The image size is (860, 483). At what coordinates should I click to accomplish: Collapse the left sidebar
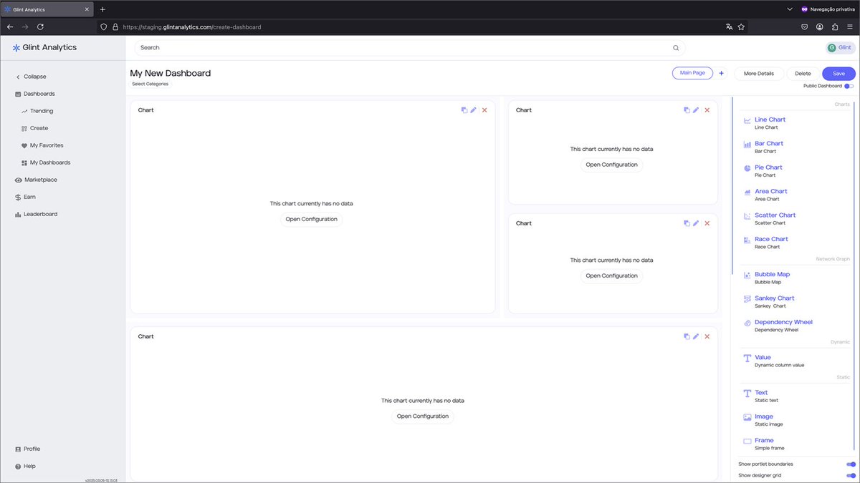(x=31, y=77)
